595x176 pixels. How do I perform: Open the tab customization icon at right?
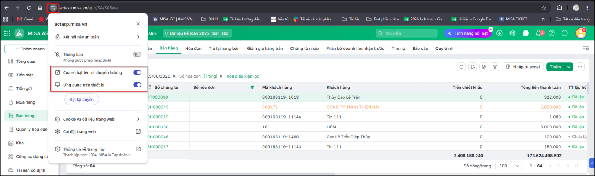tap(586, 48)
